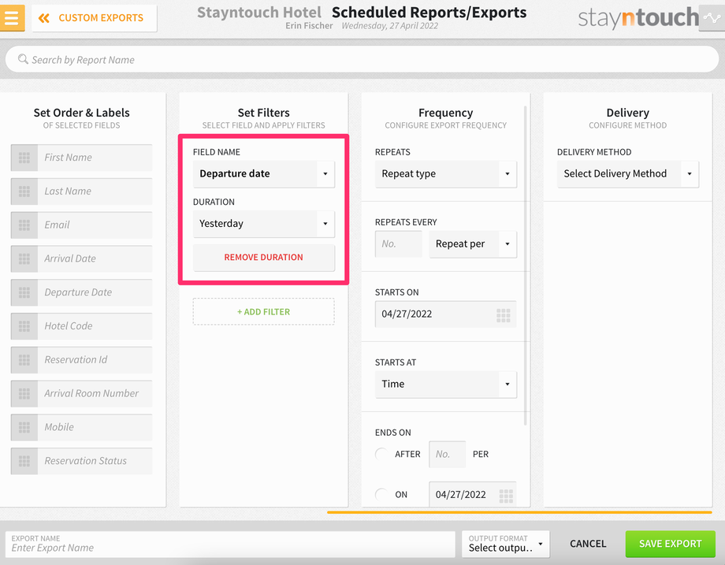Screen dimensions: 725x565
Task: Grab the drag handle for Reservation Status
Action: [24, 462]
